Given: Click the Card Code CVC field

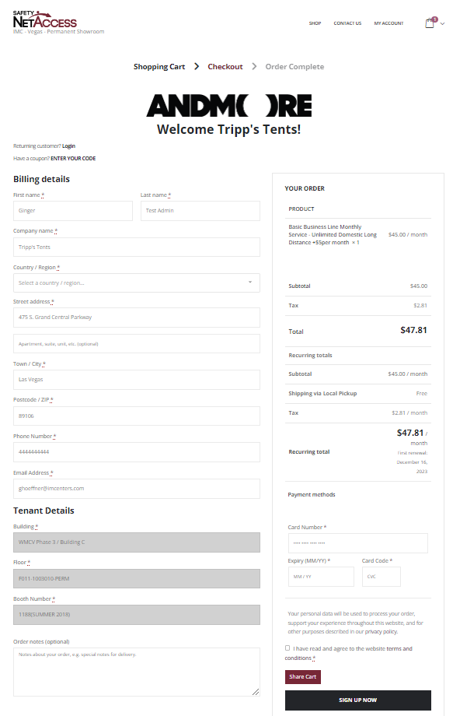Looking at the screenshot, I should coord(381,577).
